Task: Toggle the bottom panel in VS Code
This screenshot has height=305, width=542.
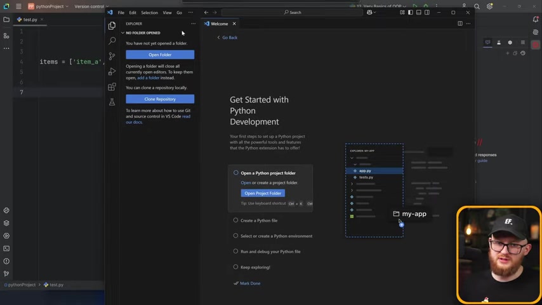Action: coord(419,13)
